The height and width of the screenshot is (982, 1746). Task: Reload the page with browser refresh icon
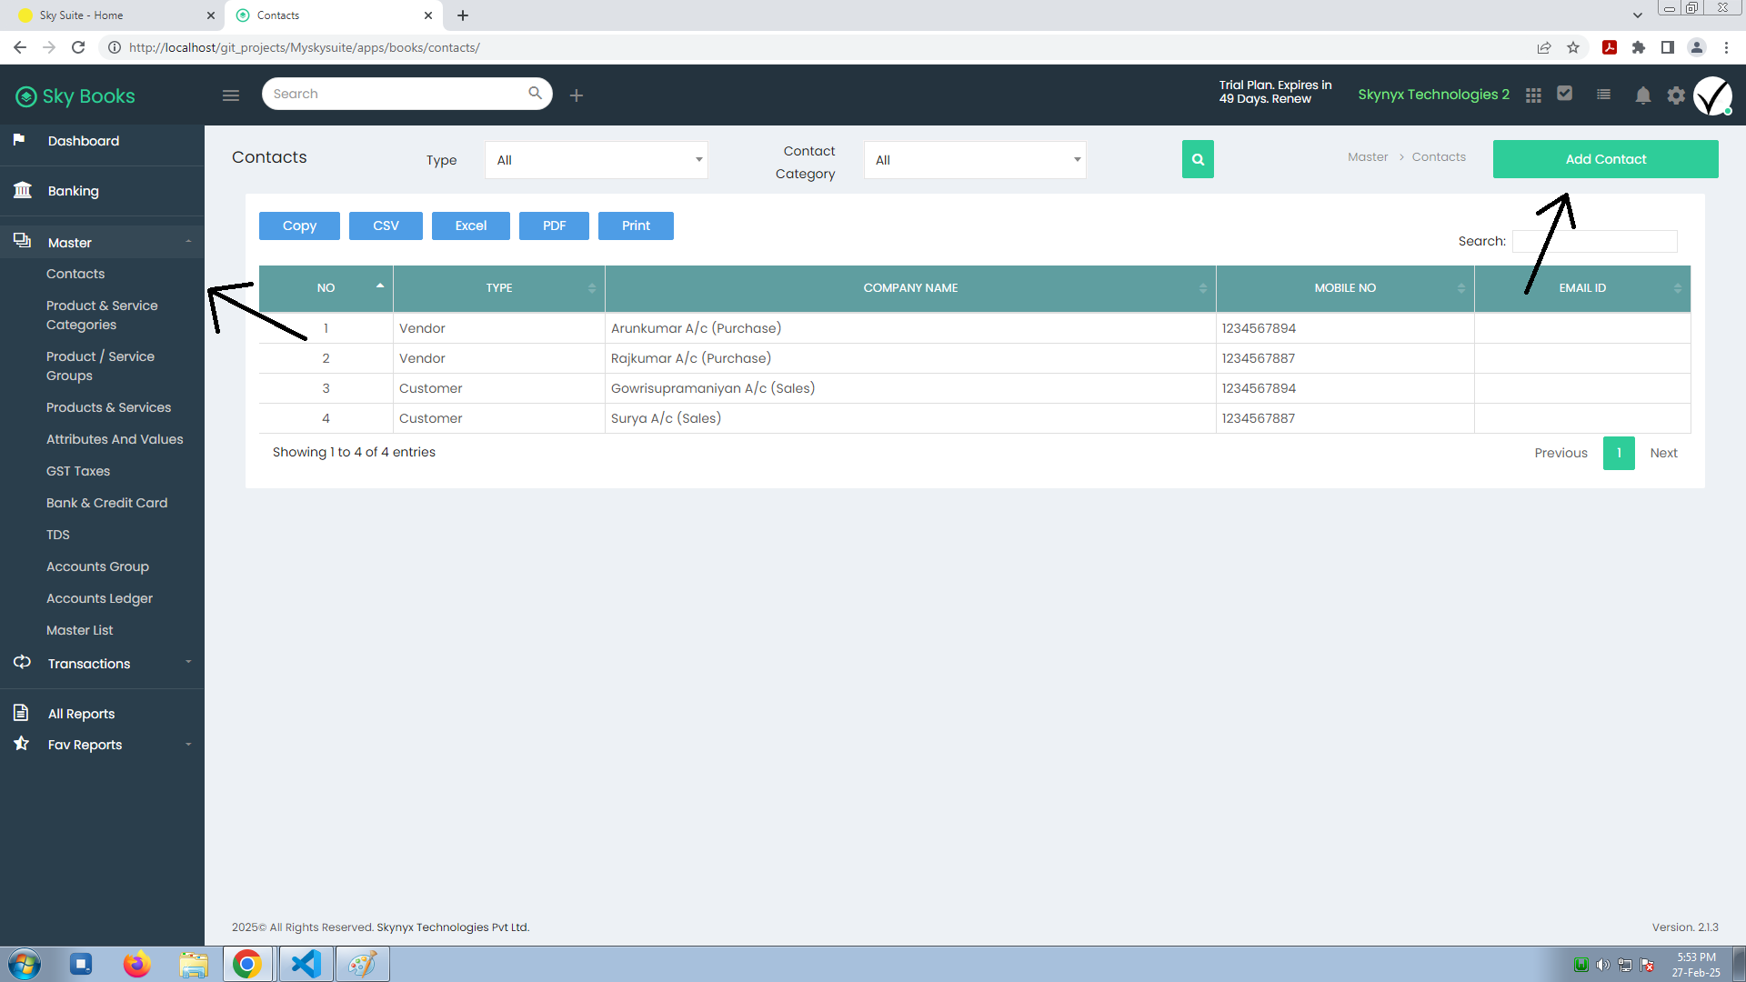click(78, 47)
